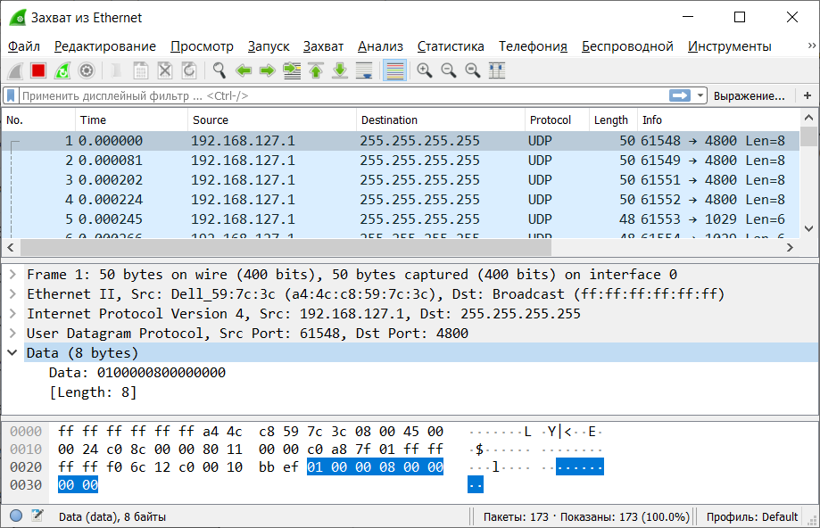This screenshot has width=820, height=528.
Task: Stop capturing packets with red square button
Action: pyautogui.click(x=38, y=70)
